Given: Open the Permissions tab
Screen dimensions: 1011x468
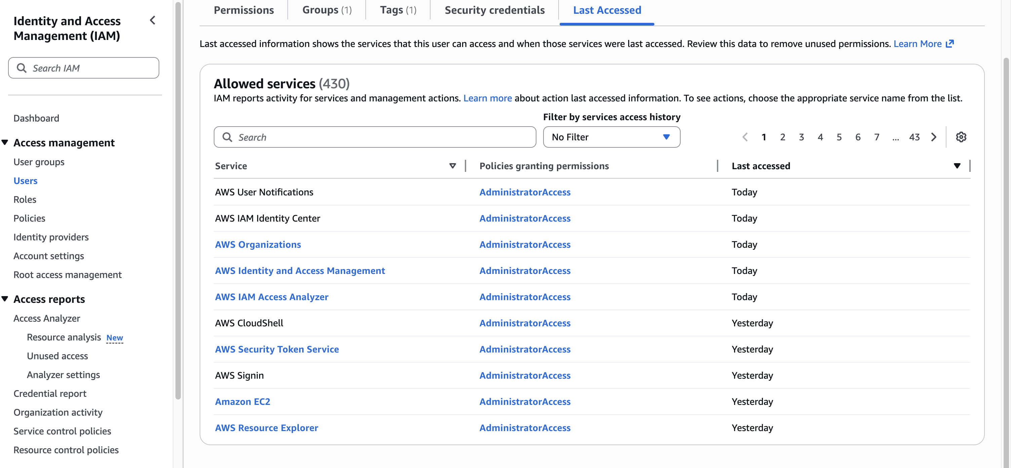Looking at the screenshot, I should (244, 10).
